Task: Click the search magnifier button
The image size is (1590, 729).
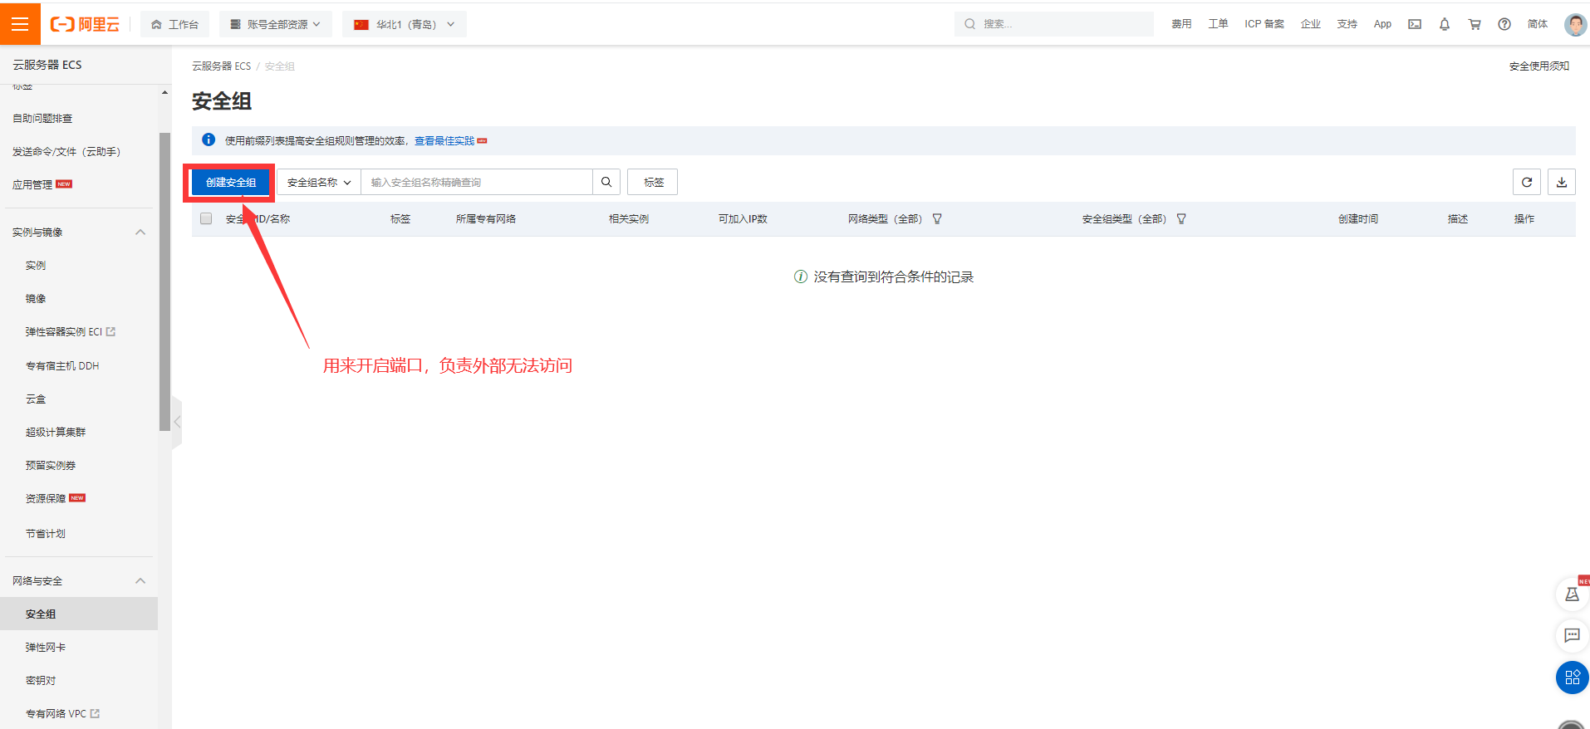Action: 606,182
